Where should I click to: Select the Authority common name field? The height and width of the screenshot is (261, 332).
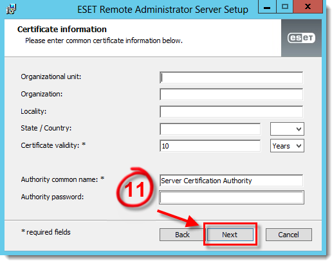click(231, 181)
